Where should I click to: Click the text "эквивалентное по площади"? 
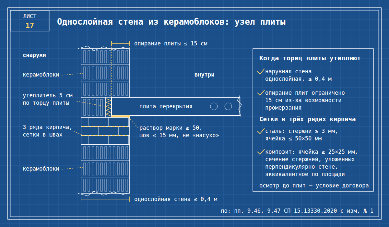pyautogui.click(x=305, y=174)
